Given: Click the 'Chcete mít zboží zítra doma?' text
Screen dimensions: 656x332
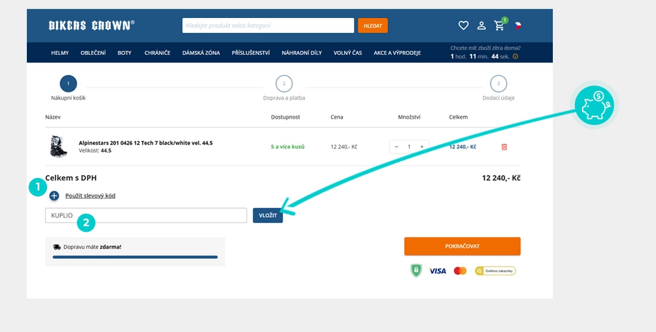Looking at the screenshot, I should 485,48.
